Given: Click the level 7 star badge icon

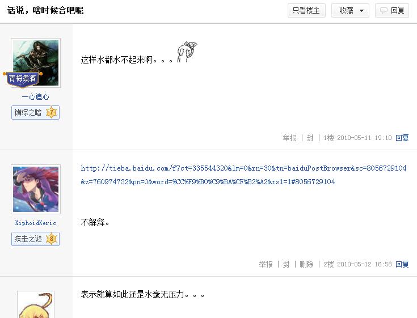Looking at the screenshot, I should 52,112.
